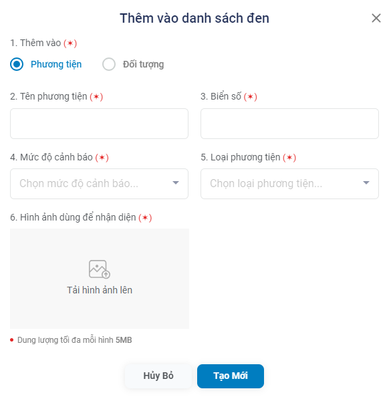Click the gray image upload area
391x401 pixels.
click(100, 279)
